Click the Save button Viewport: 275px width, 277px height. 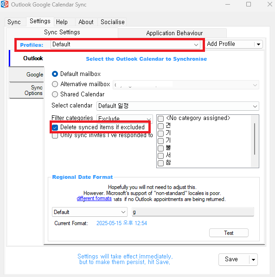pyautogui.click(x=234, y=259)
